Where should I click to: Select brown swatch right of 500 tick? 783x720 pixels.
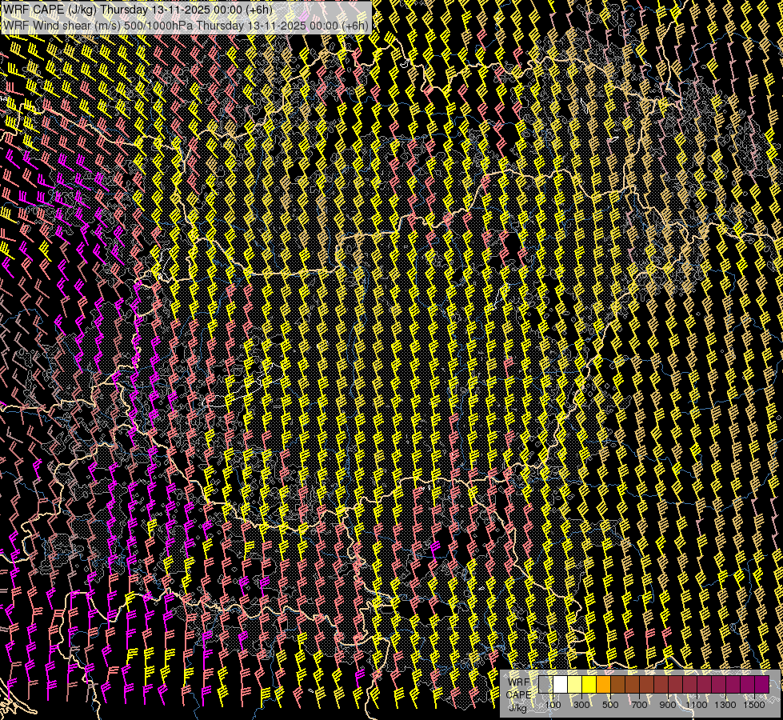pos(617,685)
